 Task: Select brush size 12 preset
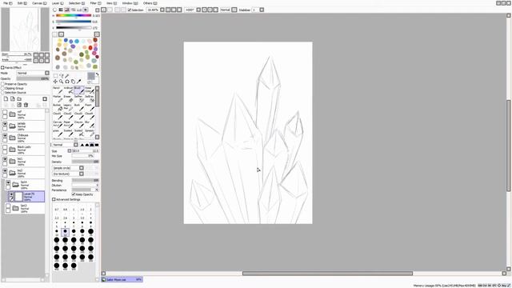tap(66, 232)
